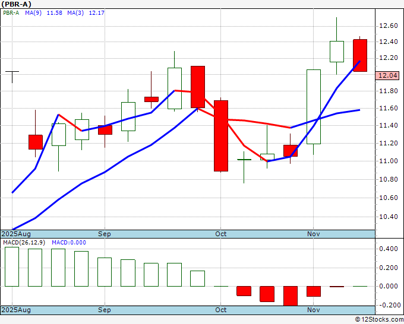The image size is (404, 324).
Task: Click the Oct label on MACD timeline
Action: pyautogui.click(x=221, y=310)
